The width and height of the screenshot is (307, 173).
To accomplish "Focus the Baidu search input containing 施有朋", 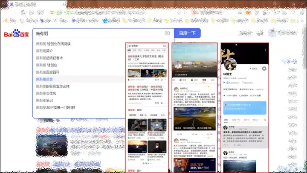I will 99,33.
